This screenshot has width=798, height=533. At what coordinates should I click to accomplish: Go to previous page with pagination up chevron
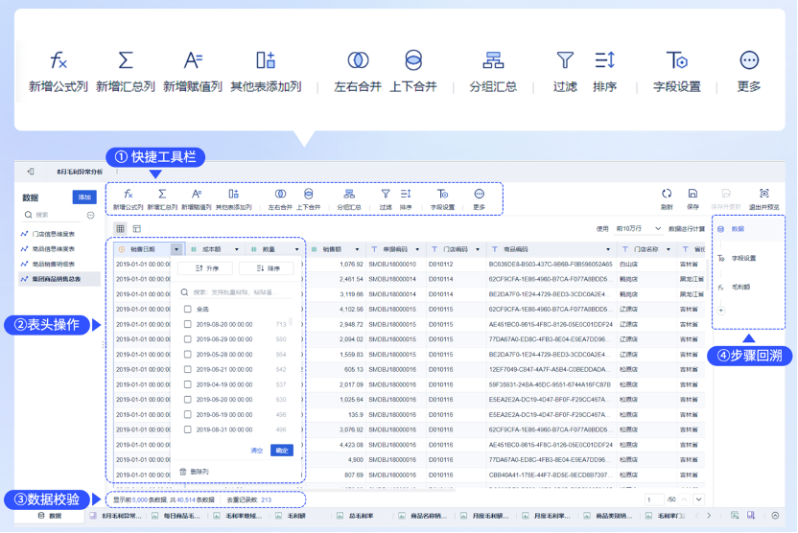coord(685,499)
